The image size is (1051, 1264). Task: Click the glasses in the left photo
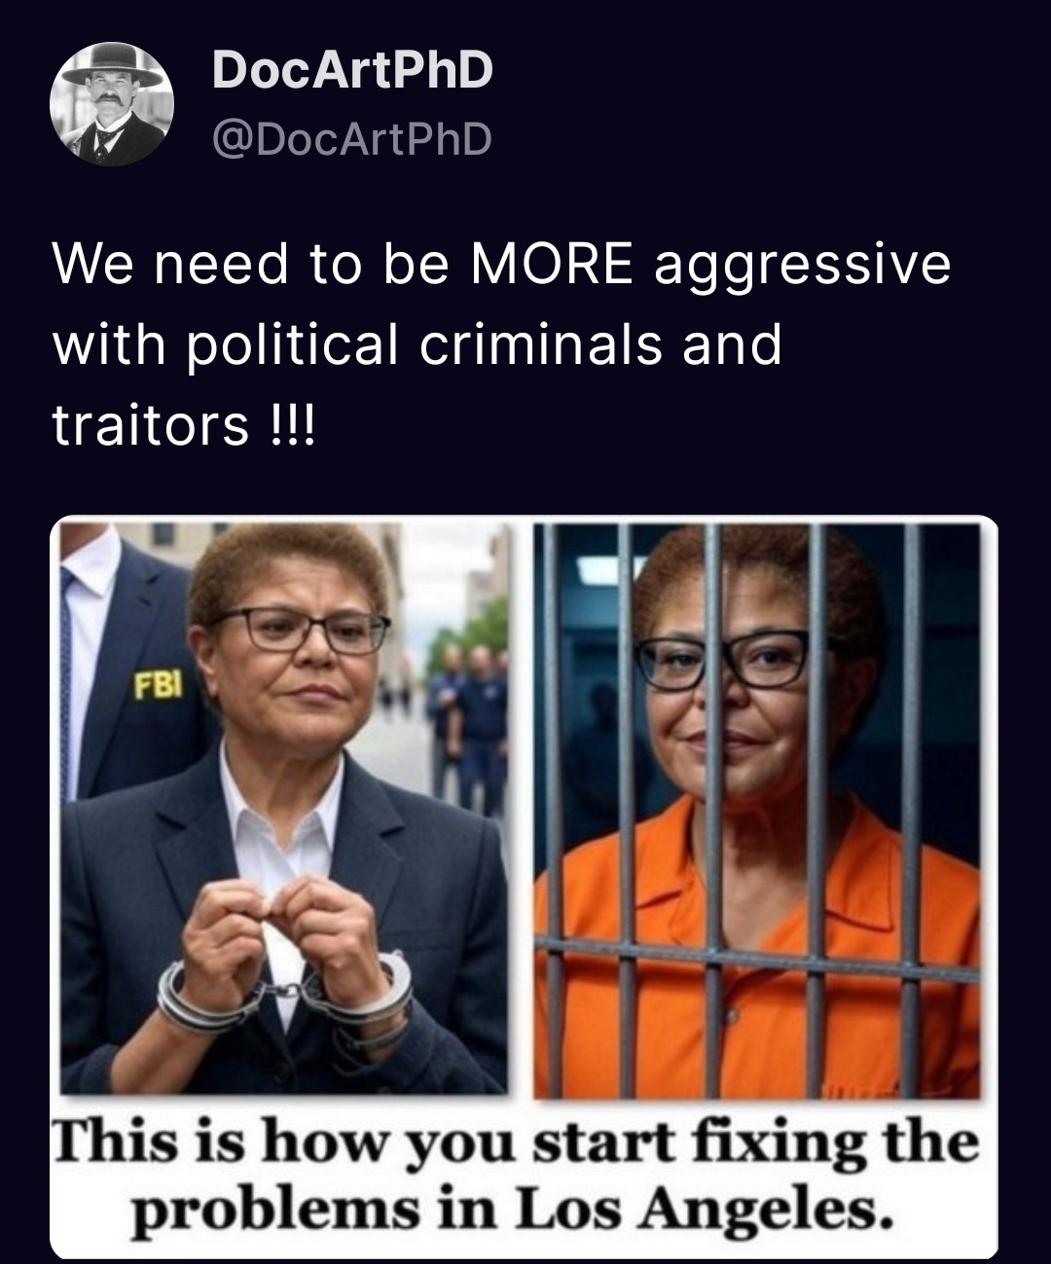pos(300,631)
